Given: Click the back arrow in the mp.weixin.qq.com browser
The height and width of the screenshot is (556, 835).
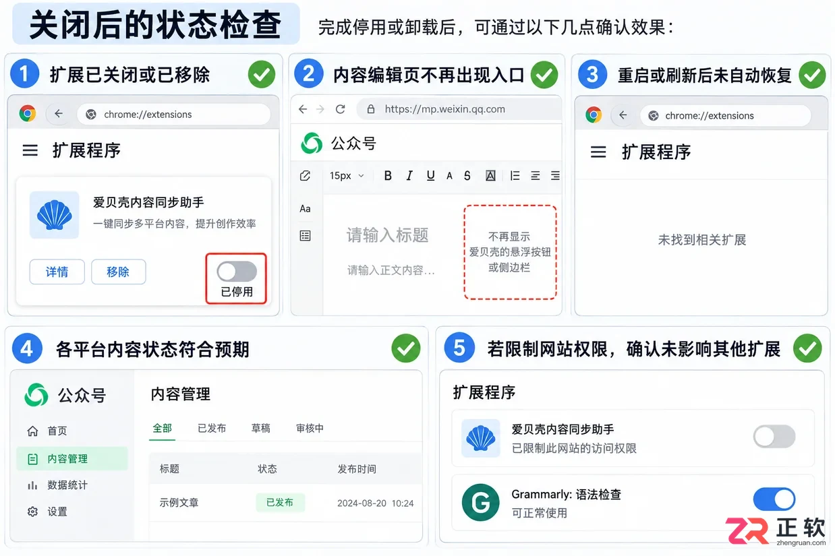Looking at the screenshot, I should click(303, 109).
